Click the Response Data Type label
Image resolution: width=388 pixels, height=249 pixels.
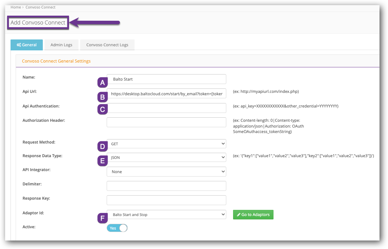click(42, 156)
